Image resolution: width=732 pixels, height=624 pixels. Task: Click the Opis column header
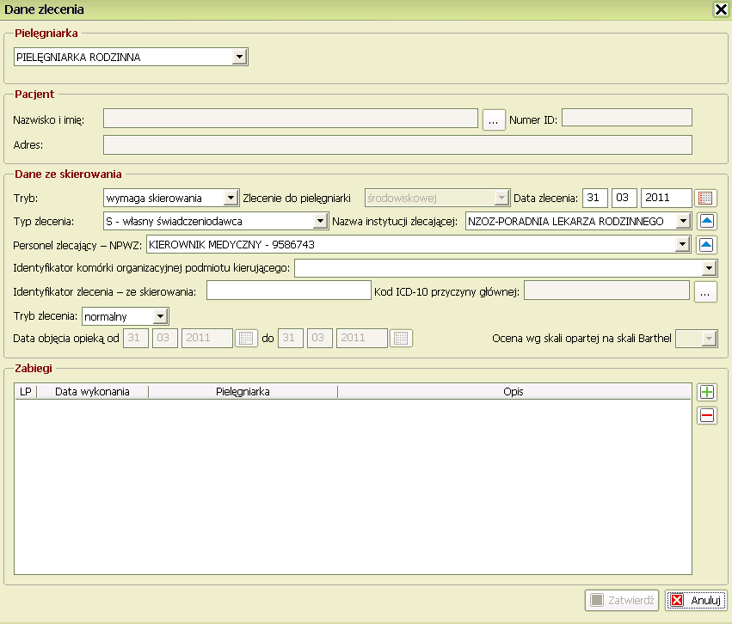[x=514, y=392]
